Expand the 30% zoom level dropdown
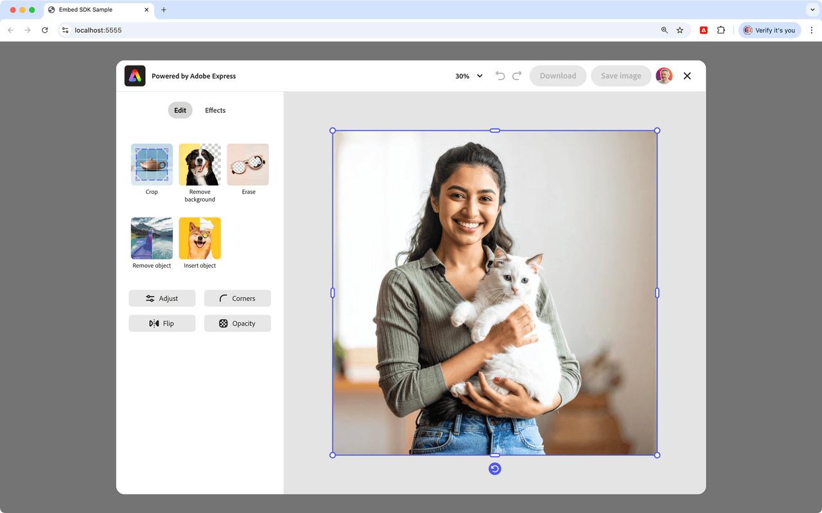 469,76
